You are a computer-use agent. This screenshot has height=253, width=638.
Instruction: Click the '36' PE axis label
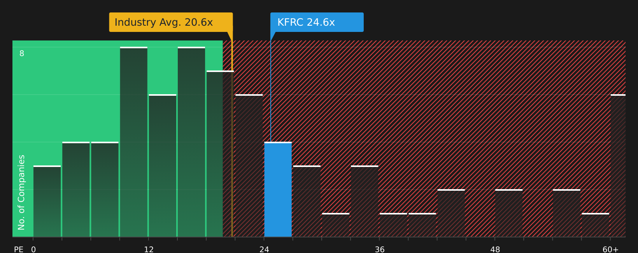(380, 249)
